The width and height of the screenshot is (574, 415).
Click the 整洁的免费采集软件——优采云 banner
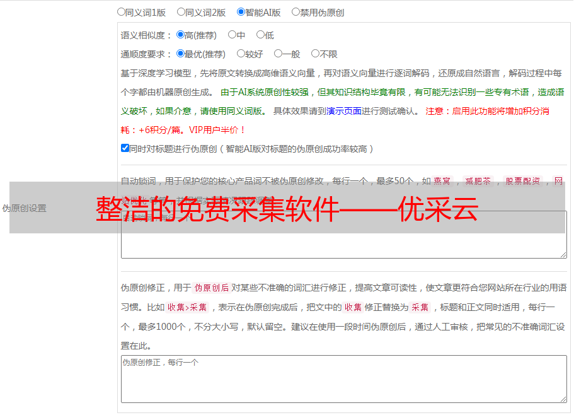287,208
